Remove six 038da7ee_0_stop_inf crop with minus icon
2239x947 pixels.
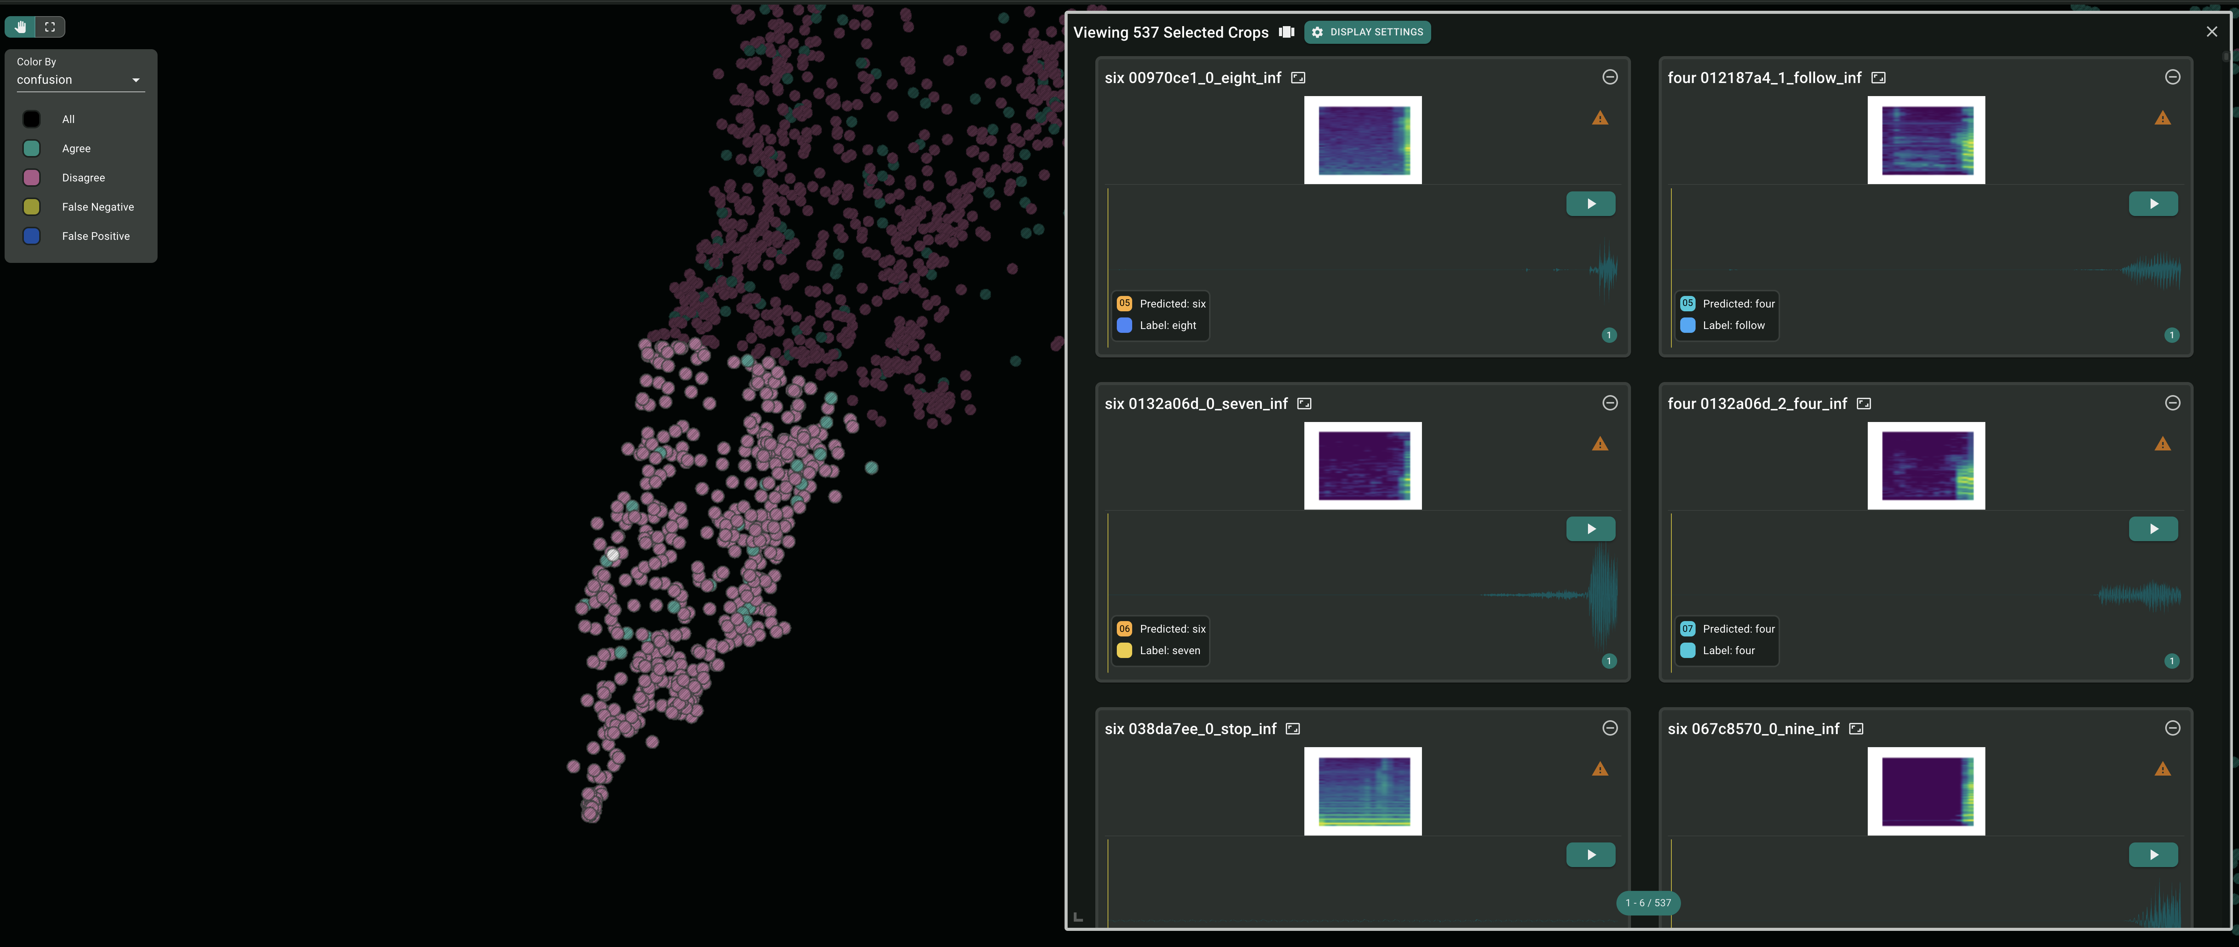[1610, 729]
